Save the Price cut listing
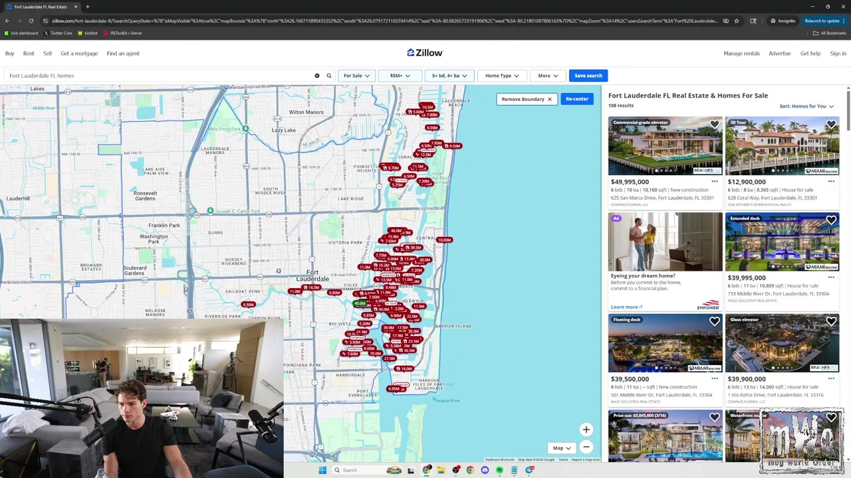This screenshot has width=851, height=478. coord(714,418)
